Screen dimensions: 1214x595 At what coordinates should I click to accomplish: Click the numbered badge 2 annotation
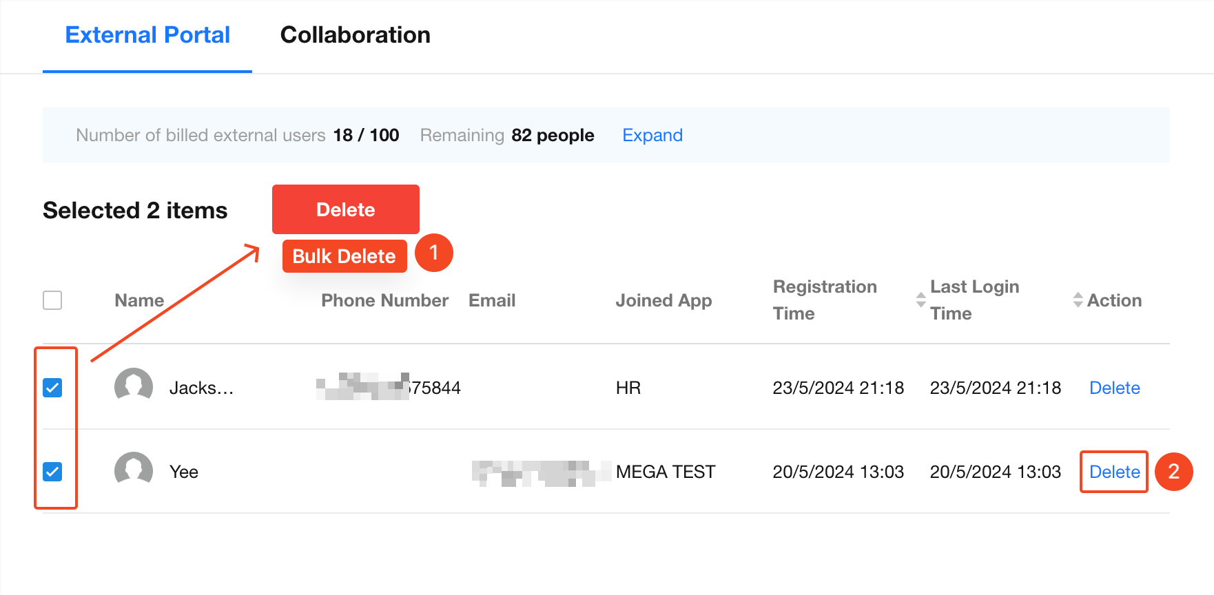pyautogui.click(x=1173, y=472)
